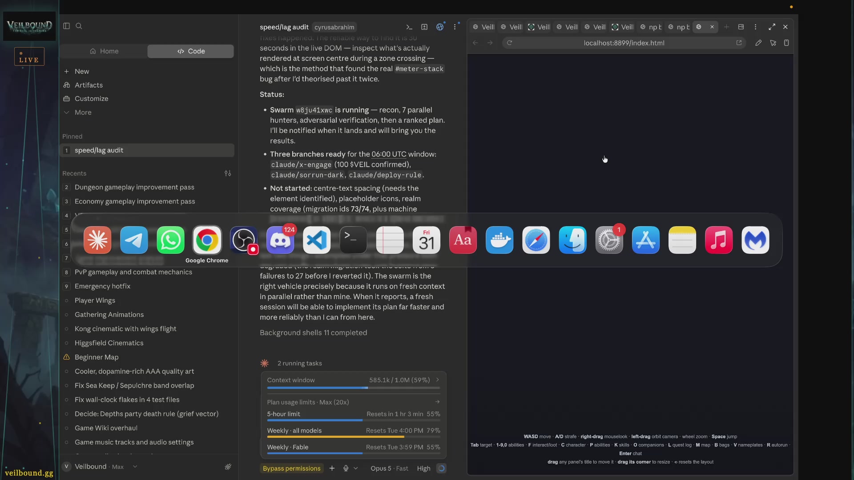
Task: Switch to the Home tab
Action: [104, 51]
